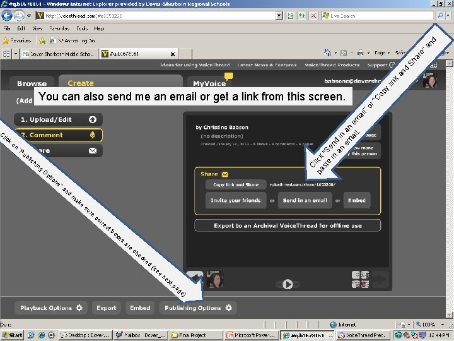Switch to the Dover Sherborn Middle School tab
The width and height of the screenshot is (454, 341).
[x=59, y=54]
